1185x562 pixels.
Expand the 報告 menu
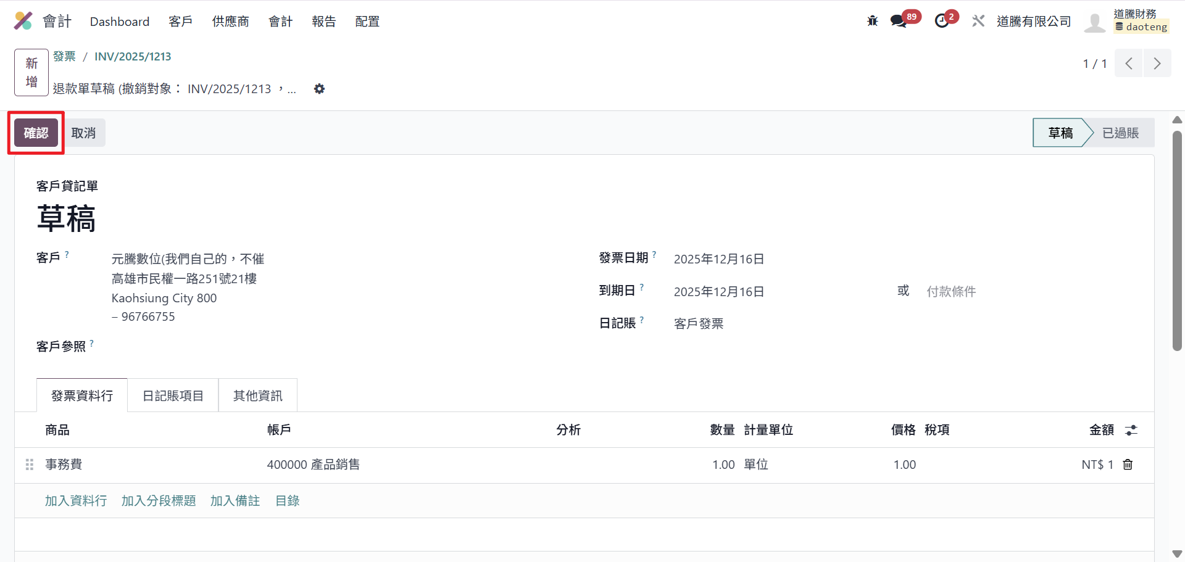(x=323, y=22)
